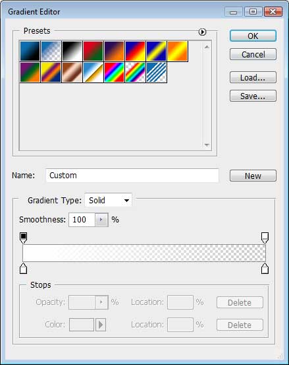Click the Load... button
Viewport: 289px width, 365px height.
pyautogui.click(x=253, y=77)
